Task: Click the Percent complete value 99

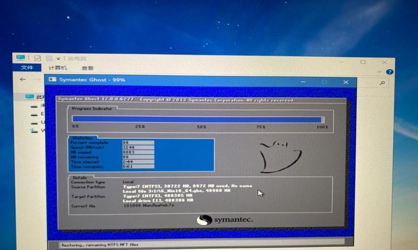Action: [138, 142]
